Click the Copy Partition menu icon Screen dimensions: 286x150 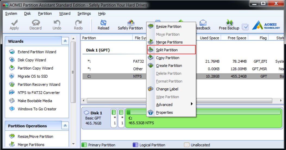(151, 58)
